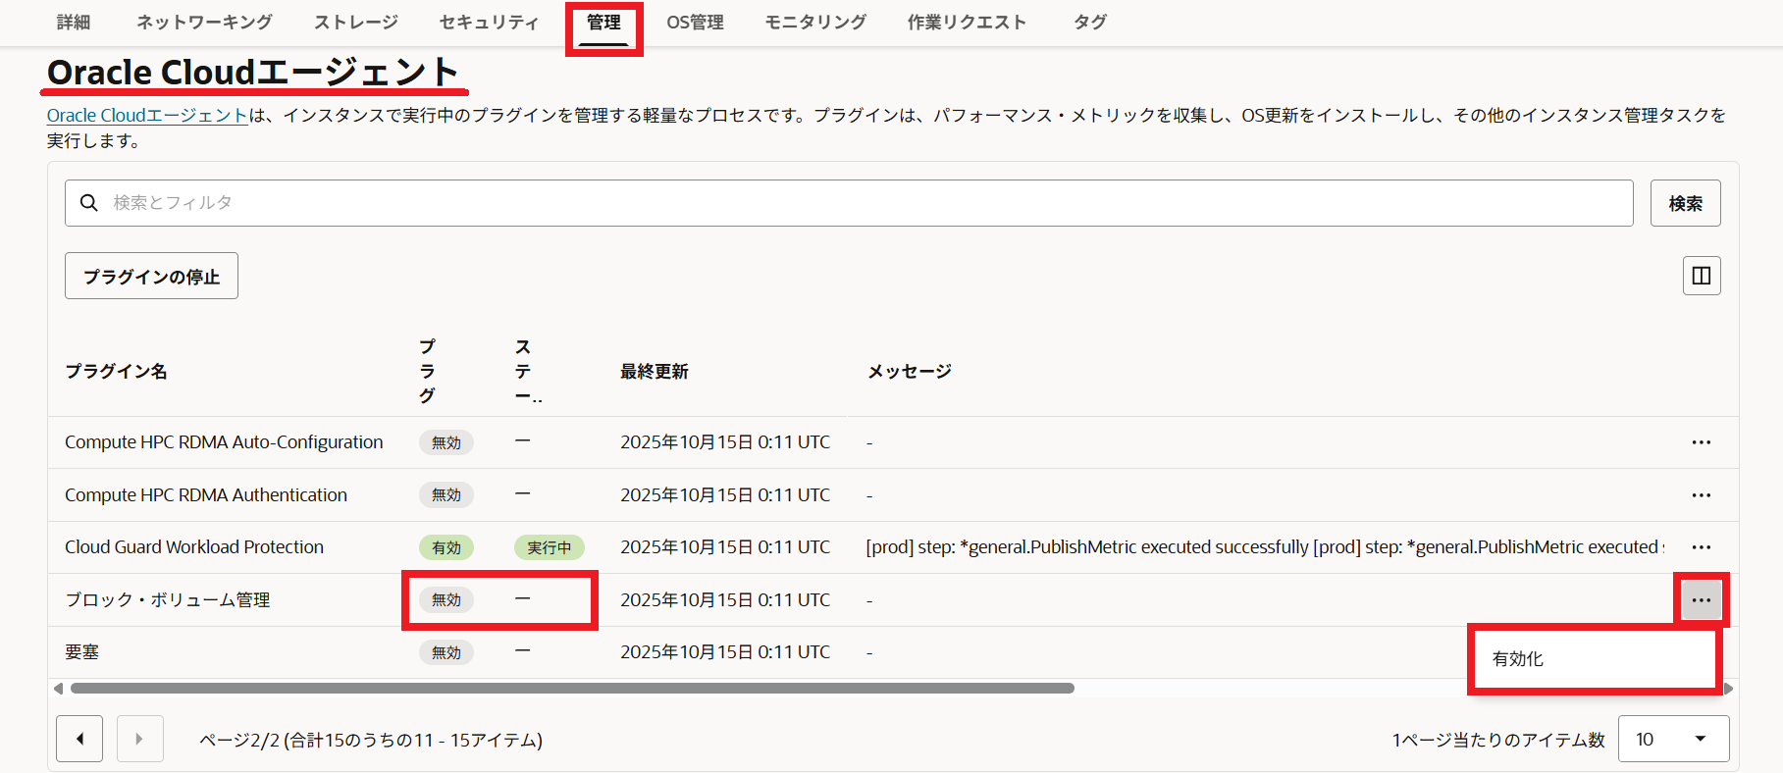The width and height of the screenshot is (1783, 773).
Task: Select 有効化 from the context menu
Action: pyautogui.click(x=1595, y=659)
